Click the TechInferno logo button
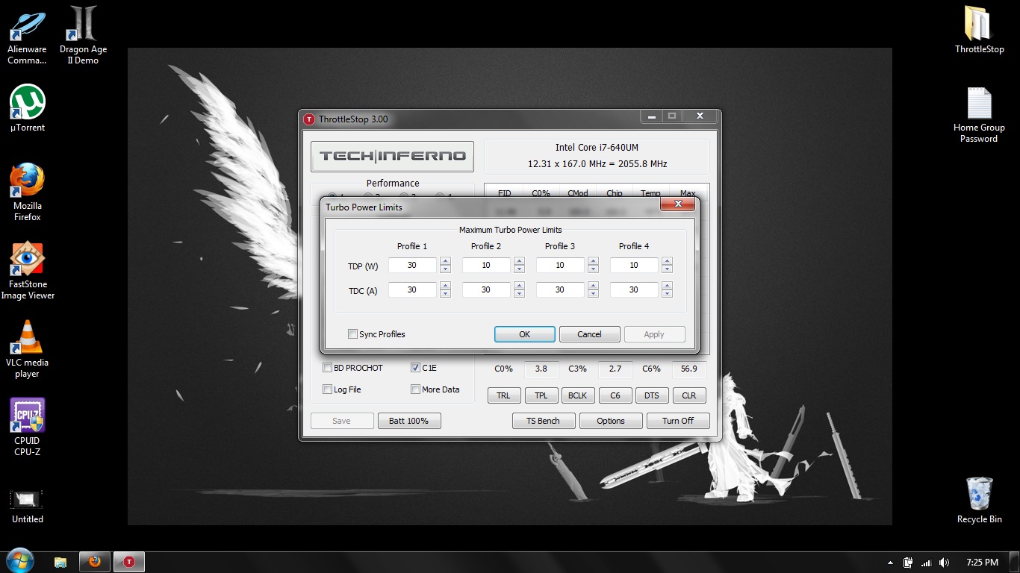This screenshot has width=1020, height=573. click(x=392, y=156)
